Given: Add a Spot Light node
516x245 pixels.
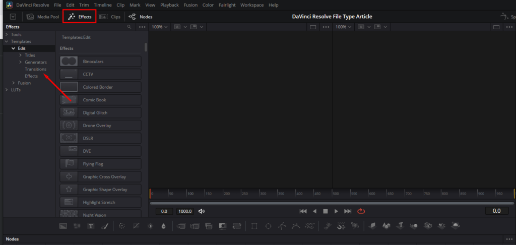Looking at the screenshot, I should [441, 226].
